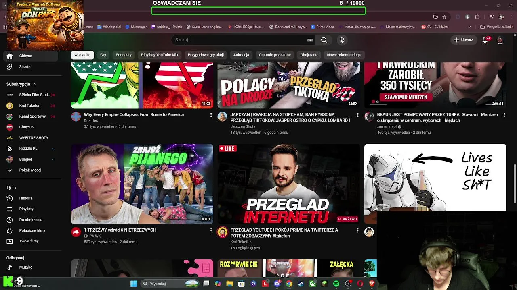Viewport: 517px width, 290px height.
Task: Open Twoje filmy in sidebar
Action: point(30,241)
